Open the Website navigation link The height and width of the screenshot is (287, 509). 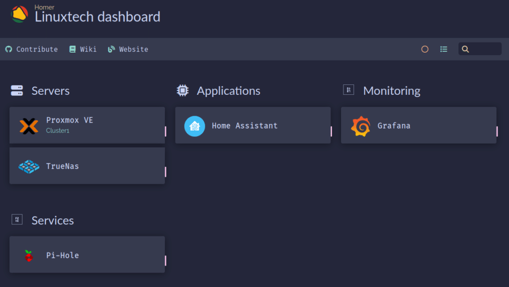(128, 49)
